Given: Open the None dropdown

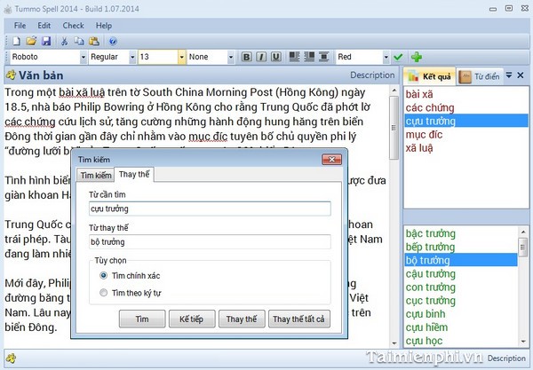Looking at the screenshot, I should click(x=231, y=57).
